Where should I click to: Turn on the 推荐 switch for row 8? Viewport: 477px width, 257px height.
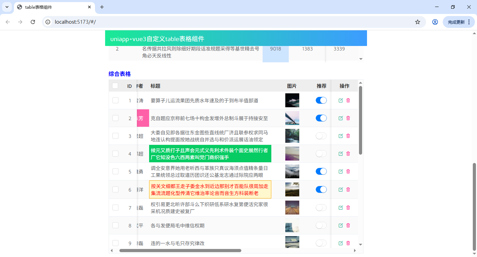pyautogui.click(x=321, y=225)
